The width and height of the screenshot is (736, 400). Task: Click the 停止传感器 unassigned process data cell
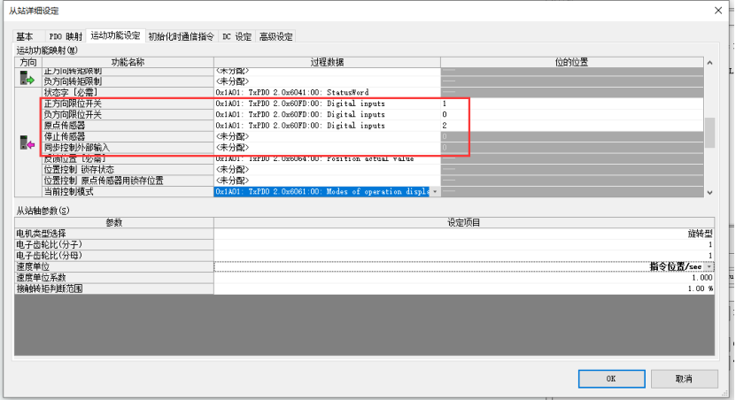[x=326, y=136]
